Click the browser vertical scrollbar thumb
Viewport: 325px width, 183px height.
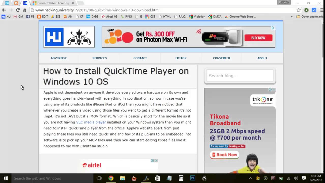(x=323, y=41)
